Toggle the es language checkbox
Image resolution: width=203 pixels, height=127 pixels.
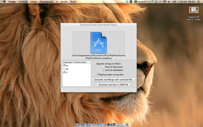[x=64, y=65]
